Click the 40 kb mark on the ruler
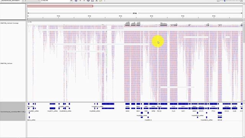 tap(152, 16)
